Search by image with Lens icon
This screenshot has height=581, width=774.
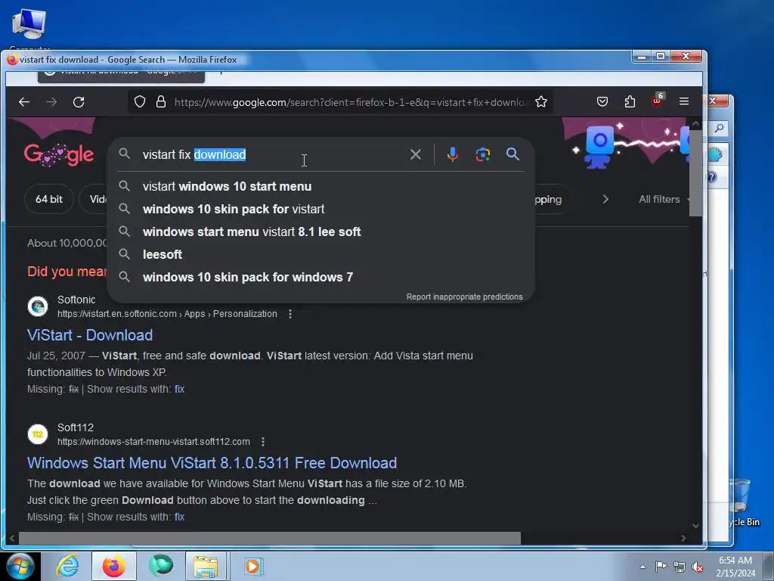coord(483,154)
